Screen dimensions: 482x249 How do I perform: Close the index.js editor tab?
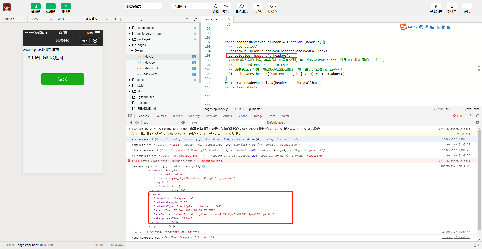[x=229, y=19]
